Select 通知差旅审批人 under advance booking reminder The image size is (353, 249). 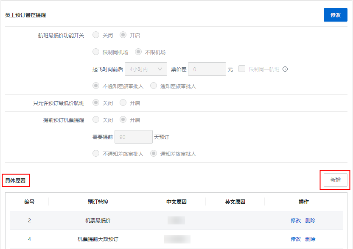click(x=154, y=154)
